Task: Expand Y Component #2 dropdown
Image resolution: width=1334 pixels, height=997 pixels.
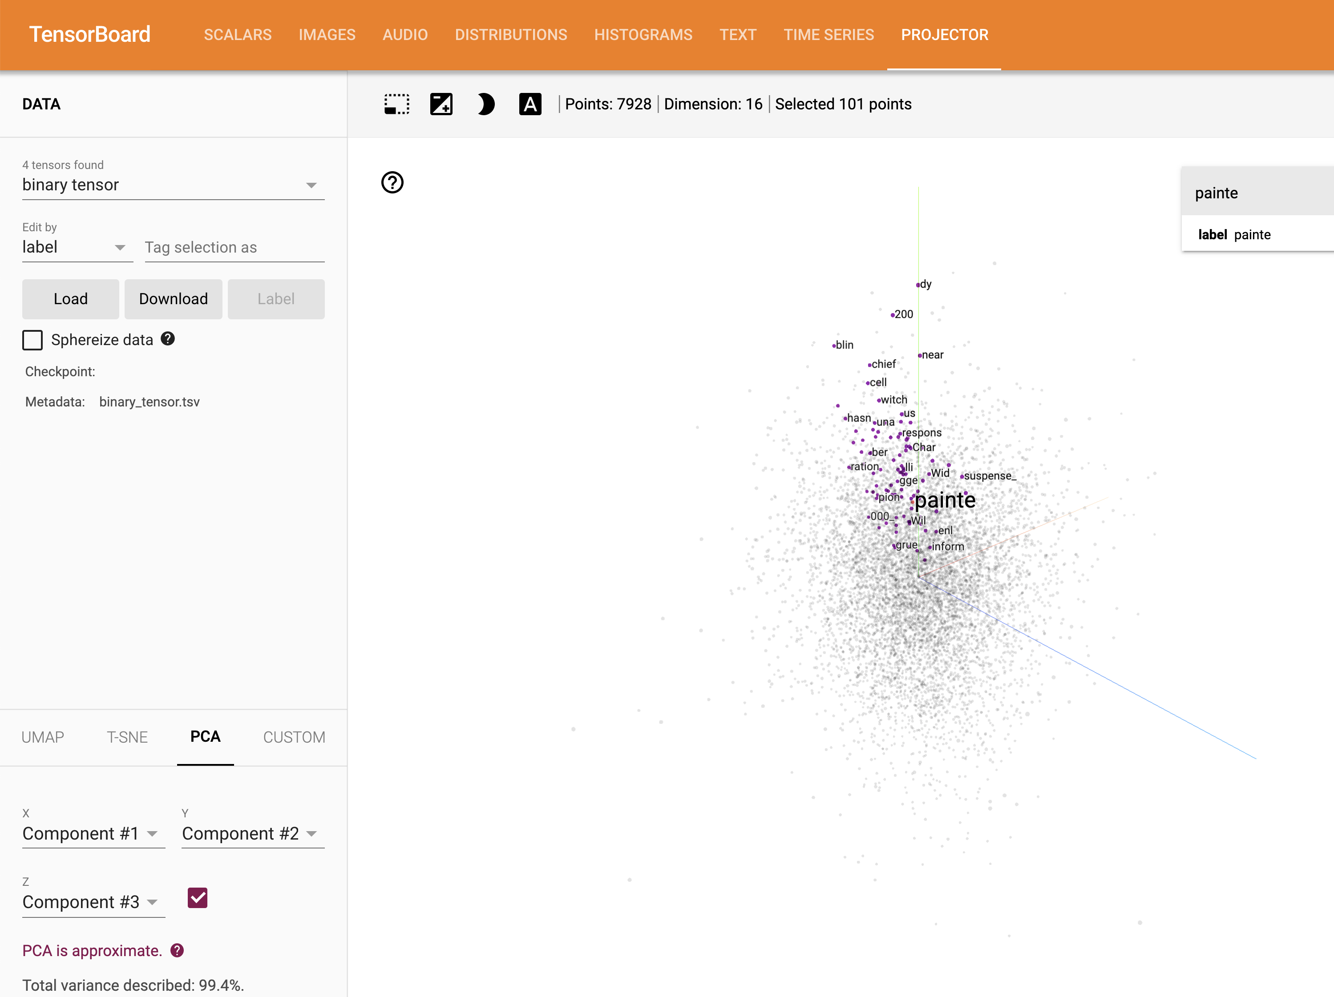Action: [x=252, y=834]
